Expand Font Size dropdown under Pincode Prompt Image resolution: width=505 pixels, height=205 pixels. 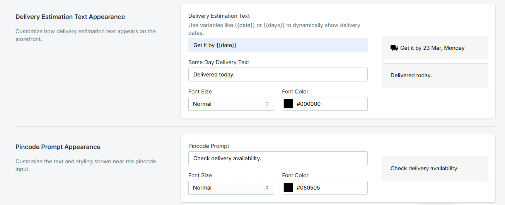point(231,188)
